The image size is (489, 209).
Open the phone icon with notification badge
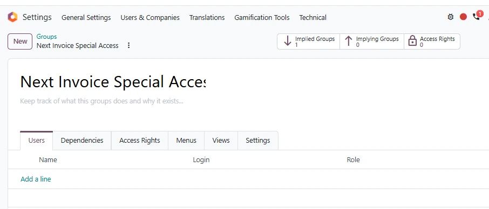tap(477, 16)
